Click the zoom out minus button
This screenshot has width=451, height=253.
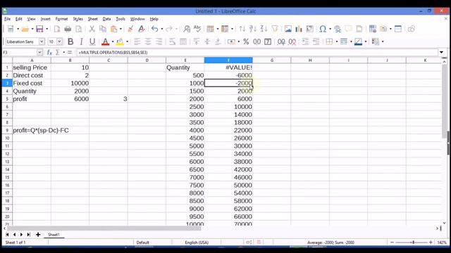coord(392,242)
